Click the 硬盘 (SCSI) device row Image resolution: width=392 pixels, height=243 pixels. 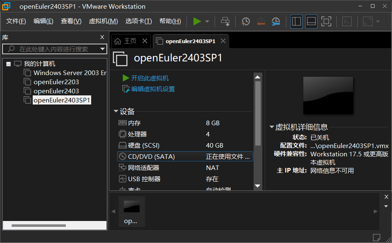click(x=185, y=146)
